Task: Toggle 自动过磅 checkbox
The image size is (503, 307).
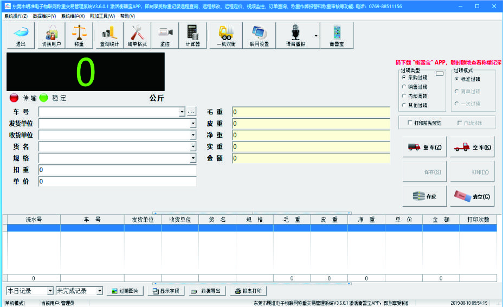Action: click(x=469, y=123)
